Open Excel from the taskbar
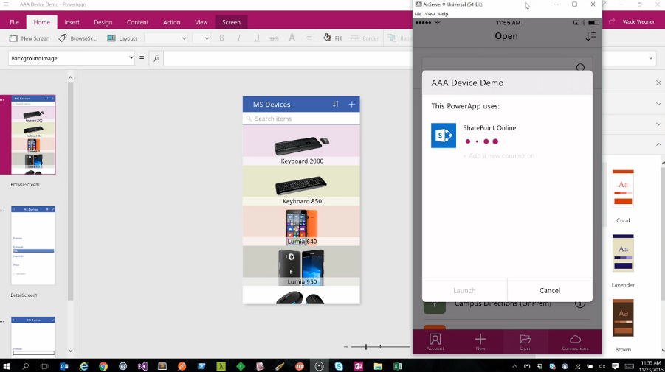The height and width of the screenshot is (372, 665). coord(397,366)
